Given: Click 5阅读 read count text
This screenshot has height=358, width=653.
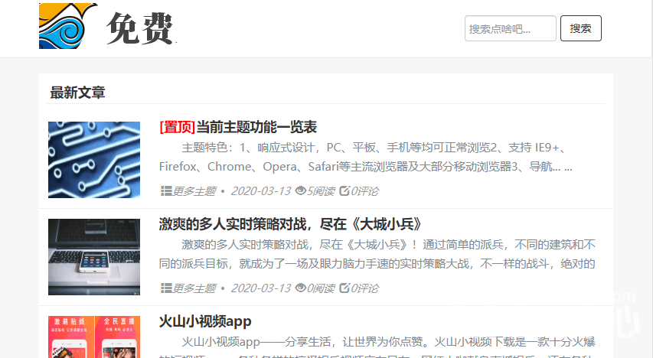Looking at the screenshot, I should click(321, 191).
